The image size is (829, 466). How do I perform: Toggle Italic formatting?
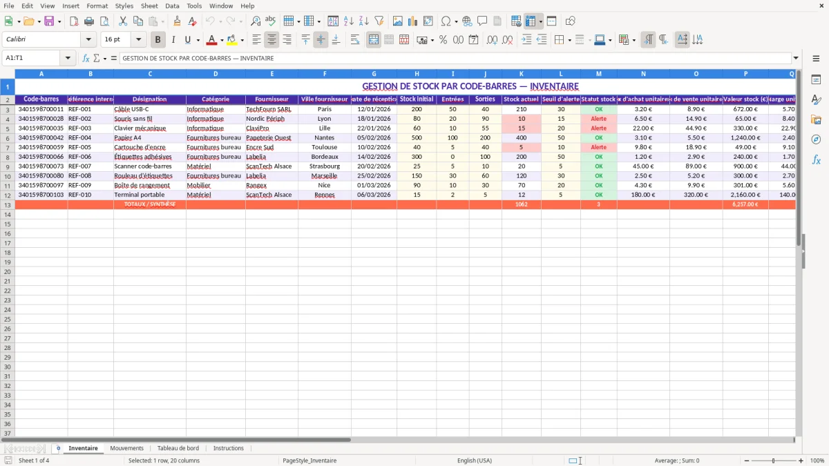[173, 40]
